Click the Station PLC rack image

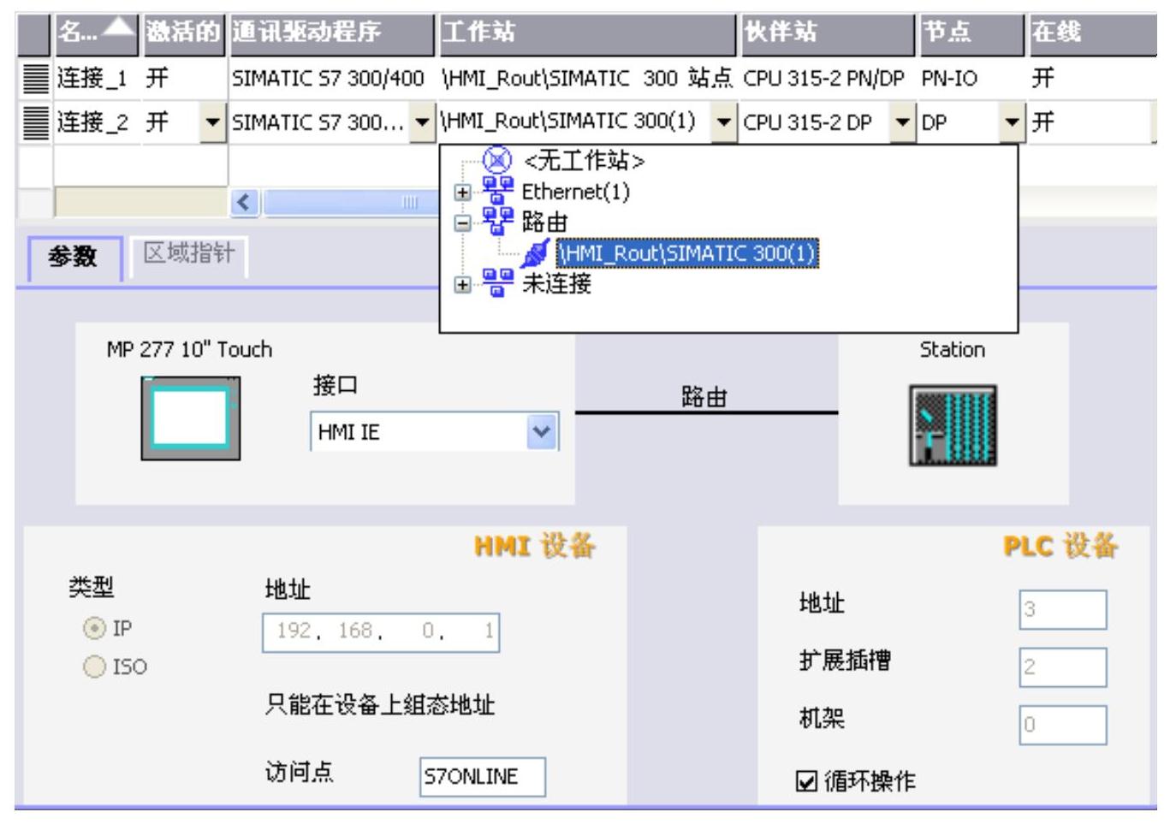953,425
